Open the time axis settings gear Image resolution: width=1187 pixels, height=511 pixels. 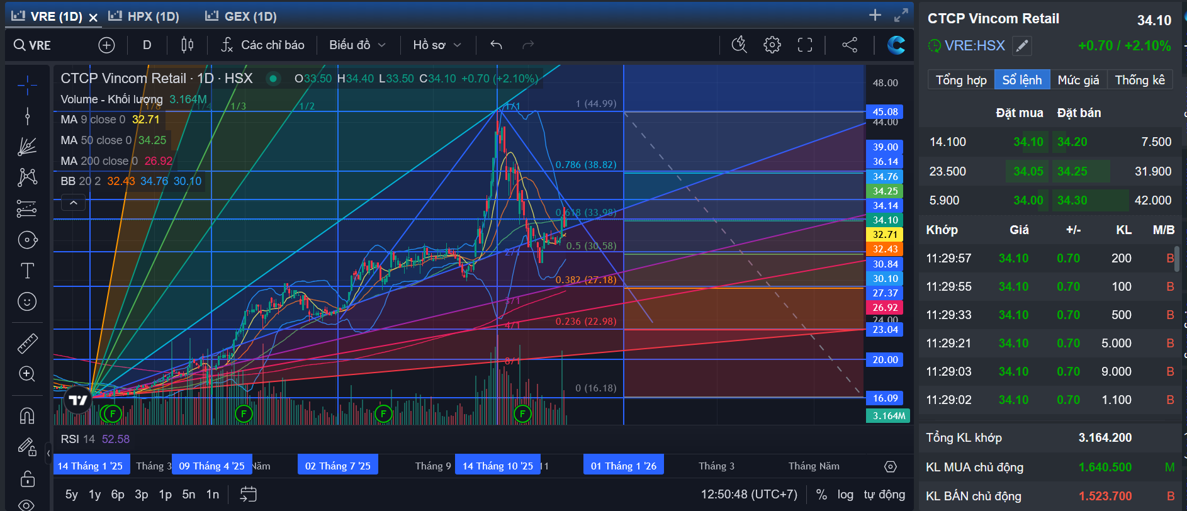890,466
